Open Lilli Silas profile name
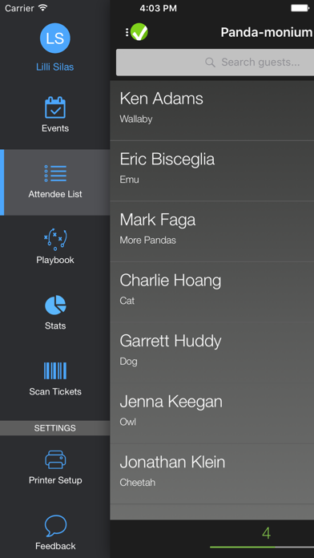 [55, 67]
